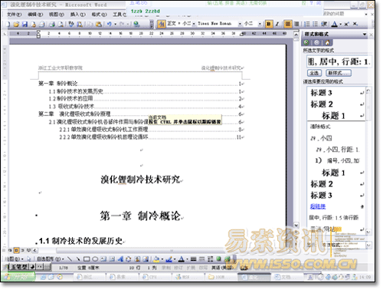The width and height of the screenshot is (383, 290).
Task: Click the Paste clipboard icon
Action: [99, 24]
